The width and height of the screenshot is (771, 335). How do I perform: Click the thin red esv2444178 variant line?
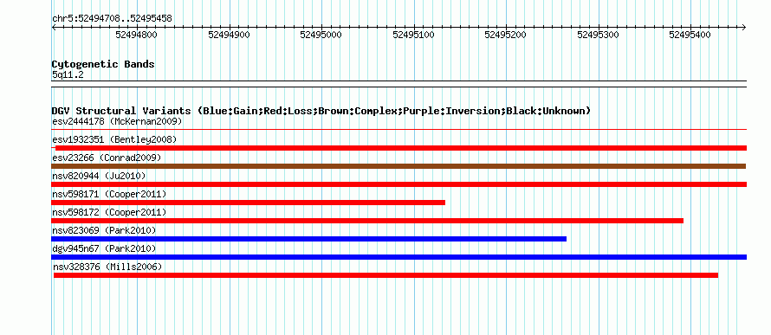[399, 130]
